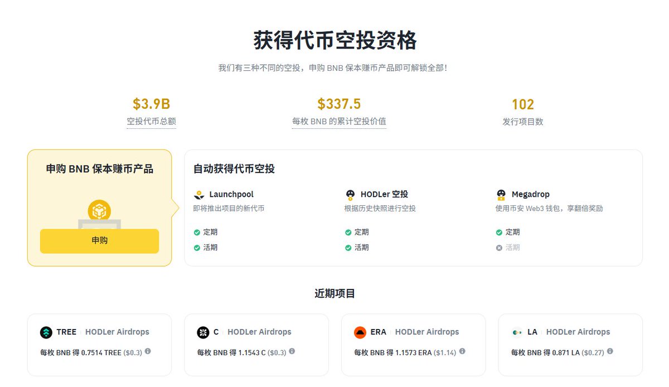Click 每枚 BNB 的累计空投价值 label
Screen dimensions: 669x387
(339, 122)
